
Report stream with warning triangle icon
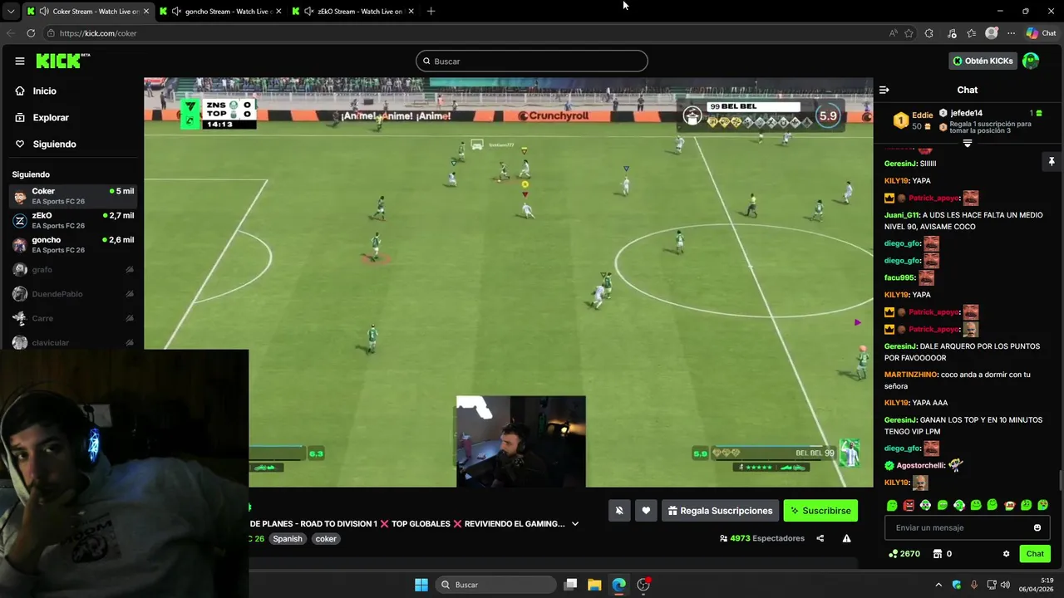846,538
